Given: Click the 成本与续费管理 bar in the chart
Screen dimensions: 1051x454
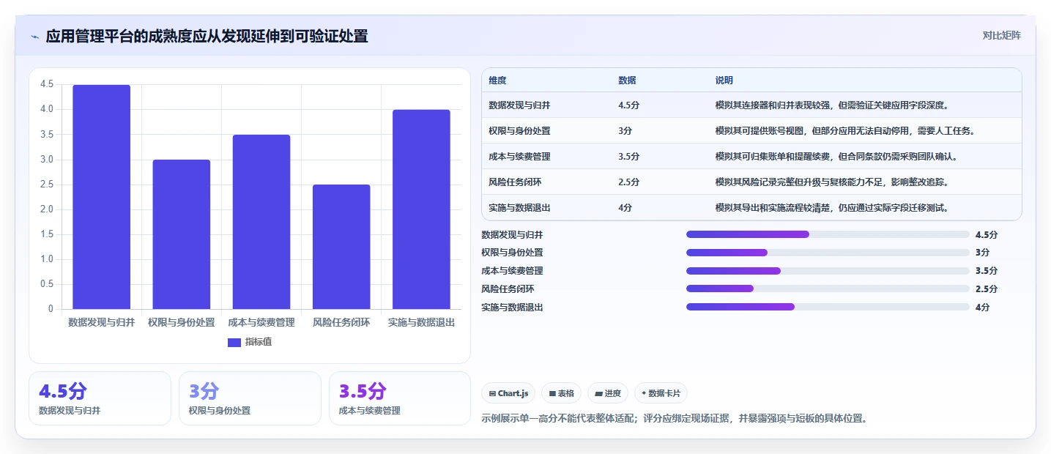Looking at the screenshot, I should tap(261, 222).
